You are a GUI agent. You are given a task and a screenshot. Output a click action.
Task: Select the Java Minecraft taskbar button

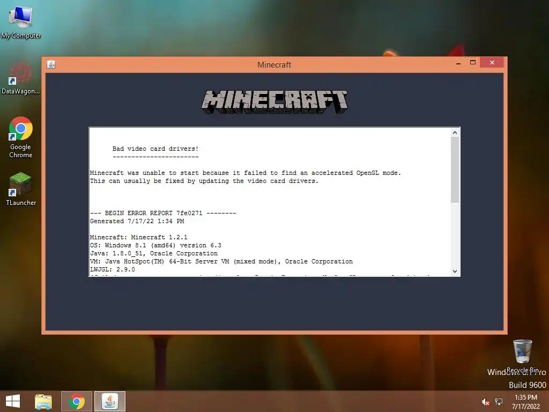(x=110, y=401)
